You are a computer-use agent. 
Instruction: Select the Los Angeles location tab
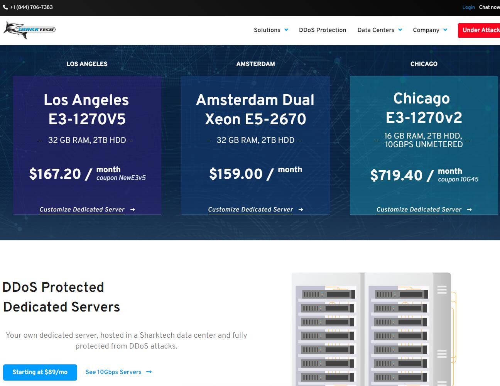click(x=87, y=64)
